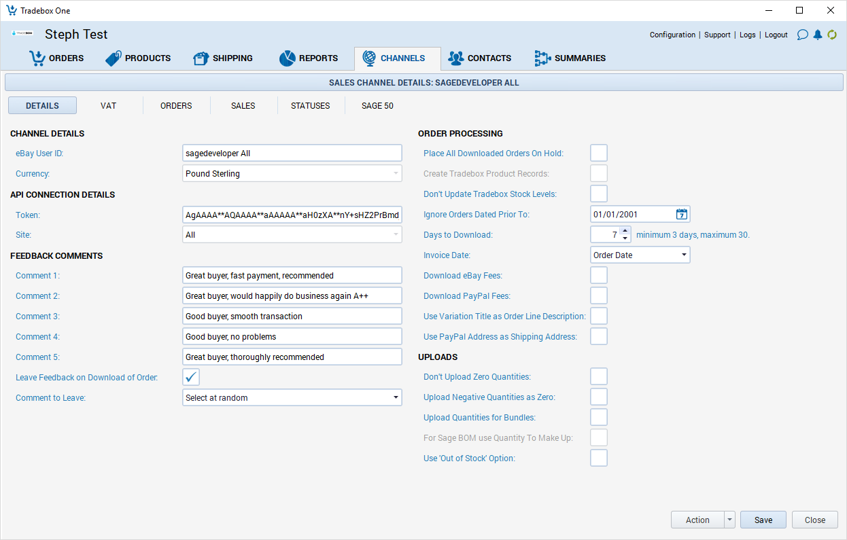Enable Download PayPal Fees
The image size is (847, 540).
click(x=599, y=295)
